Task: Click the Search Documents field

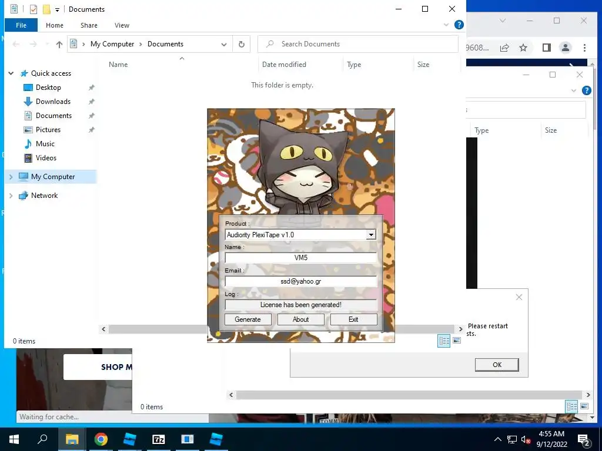Action: 358,44
